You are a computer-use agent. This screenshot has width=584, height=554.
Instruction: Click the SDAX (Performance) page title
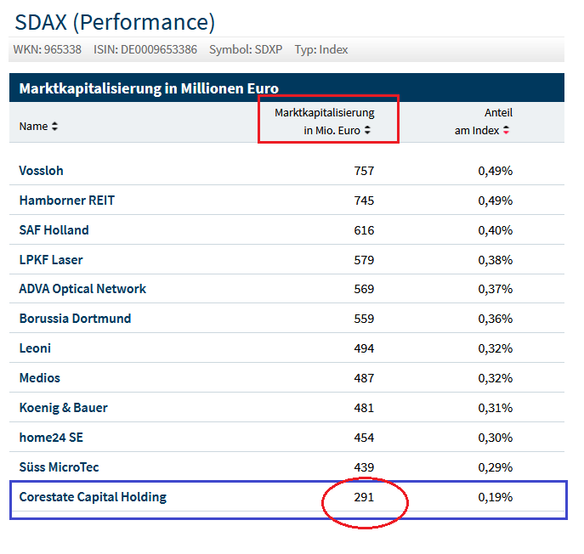(115, 21)
